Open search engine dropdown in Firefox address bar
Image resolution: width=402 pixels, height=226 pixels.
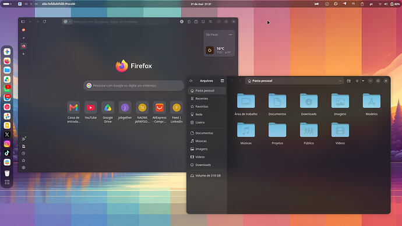tap(67, 22)
